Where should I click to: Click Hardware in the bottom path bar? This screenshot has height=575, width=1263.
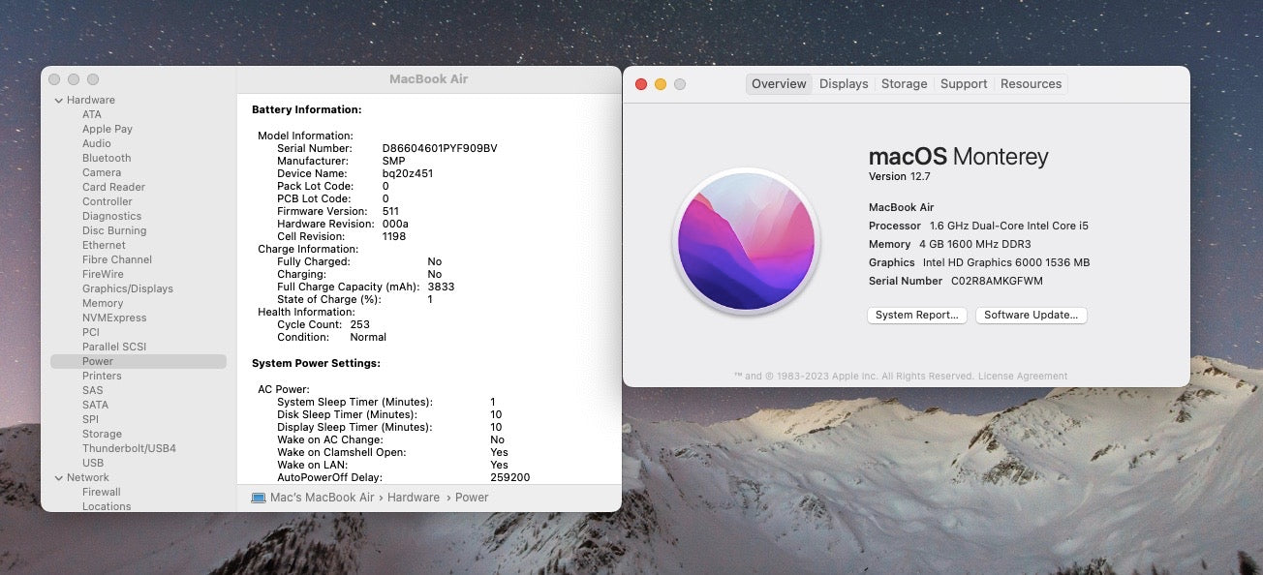click(x=414, y=498)
